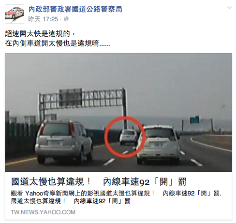Image resolution: width=236 pixels, height=223 pixels.
Task: Open the TW.NEWS.YAHOO.COM source link
Action: tap(43, 212)
